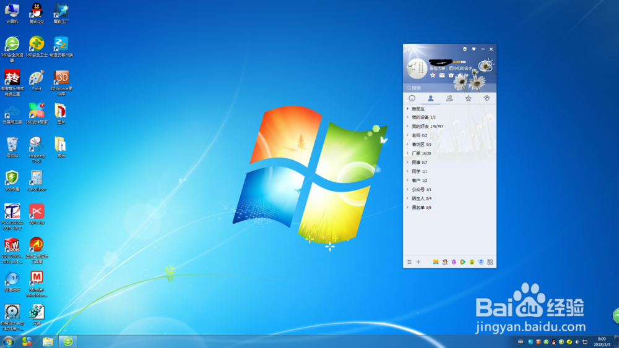Click the skin changer shirt icon in QQ
619x348 pixels.
(474, 49)
